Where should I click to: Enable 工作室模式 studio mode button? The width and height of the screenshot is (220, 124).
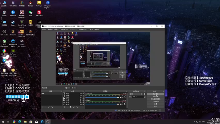[155, 101]
